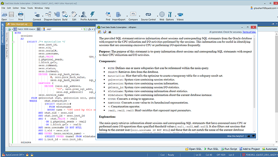
Task: Open the Profile tool
Action: (x=83, y=14)
